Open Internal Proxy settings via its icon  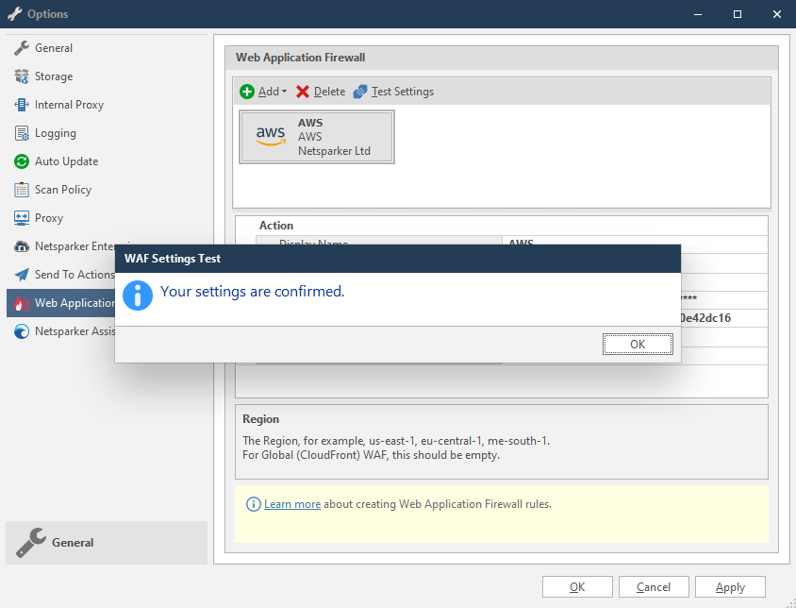pyautogui.click(x=20, y=104)
